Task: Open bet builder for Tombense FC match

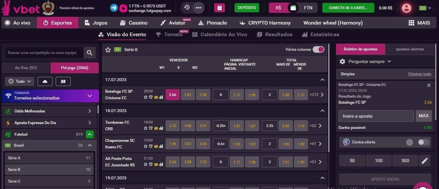Action: coord(156,128)
